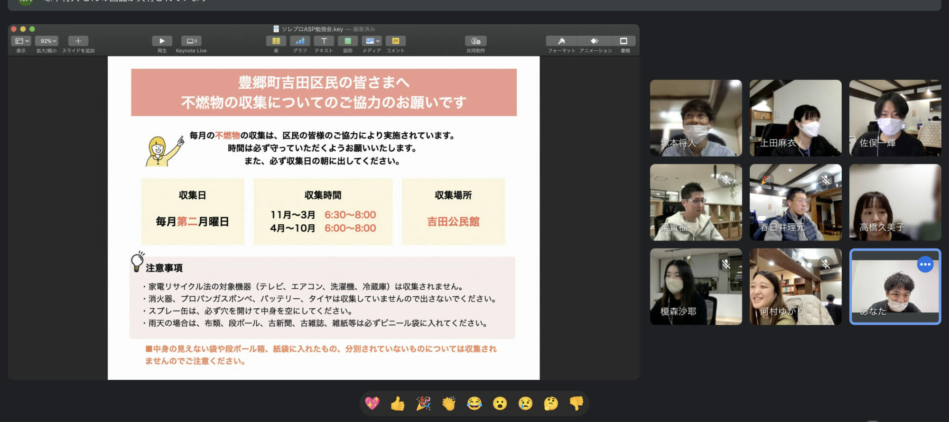Insert a chart using the グラフ icon
This screenshot has height=422, width=949.
(299, 41)
